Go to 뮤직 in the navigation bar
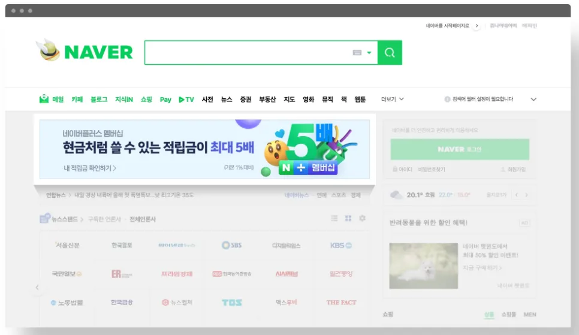579x335 pixels. pyautogui.click(x=327, y=99)
